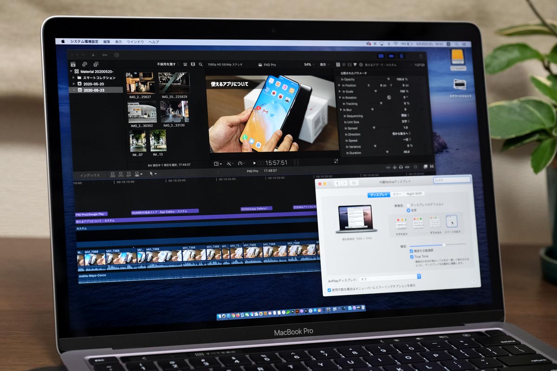557x371 pixels.
Task: Open the transitions browser icon
Action: click(x=432, y=167)
